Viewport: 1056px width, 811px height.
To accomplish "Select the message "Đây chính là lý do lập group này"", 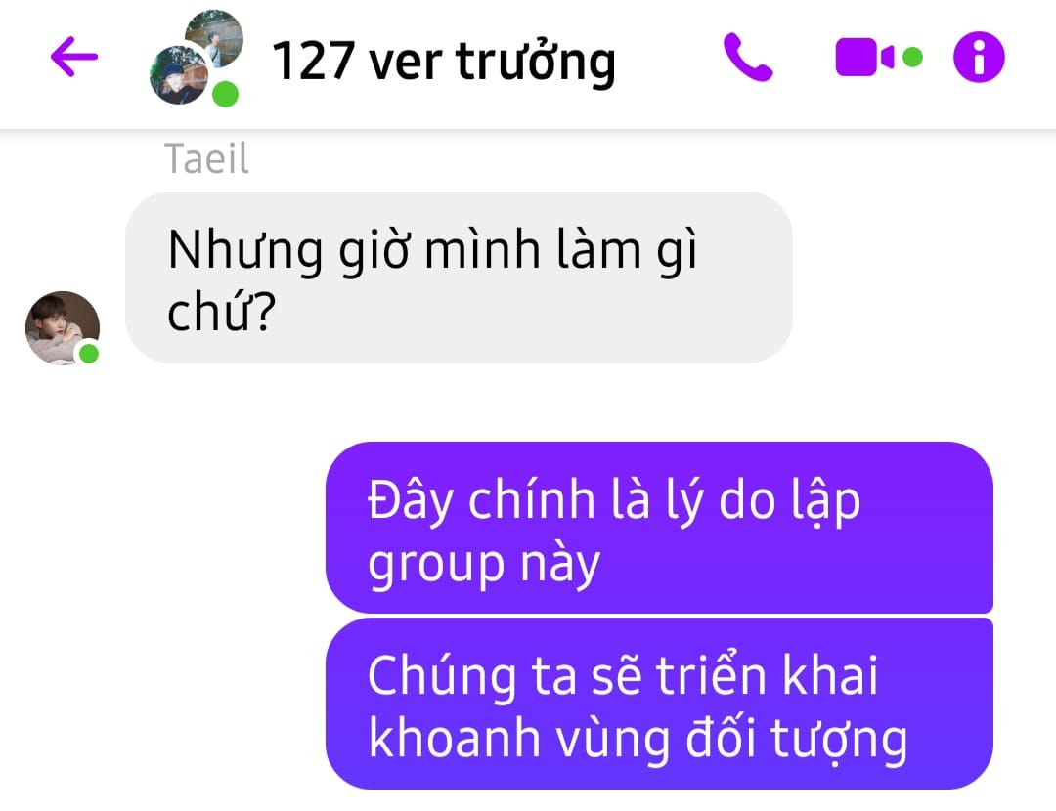I will point(659,528).
